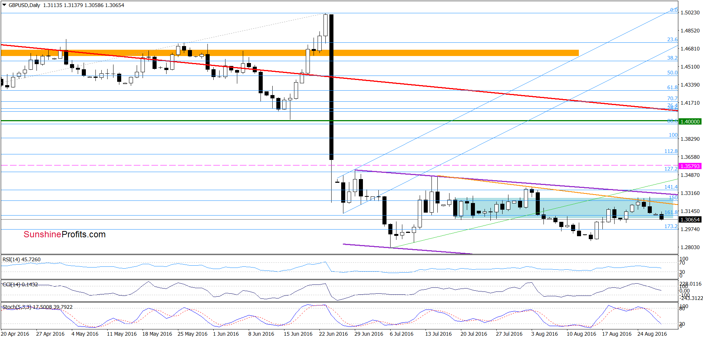Click the 23.6 Fibonacci level label
Image resolution: width=703 pixels, height=339 pixels.
coord(672,39)
